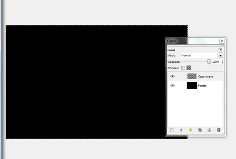Hide the Capa nueva layer
Image resolution: width=236 pixels, height=159 pixels.
172,77
